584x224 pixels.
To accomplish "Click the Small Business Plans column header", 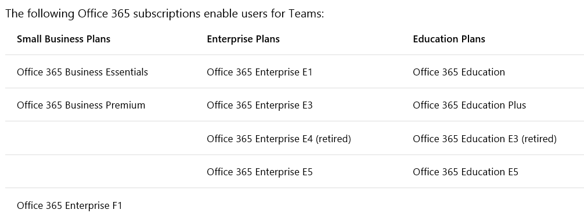I will click(63, 39).
